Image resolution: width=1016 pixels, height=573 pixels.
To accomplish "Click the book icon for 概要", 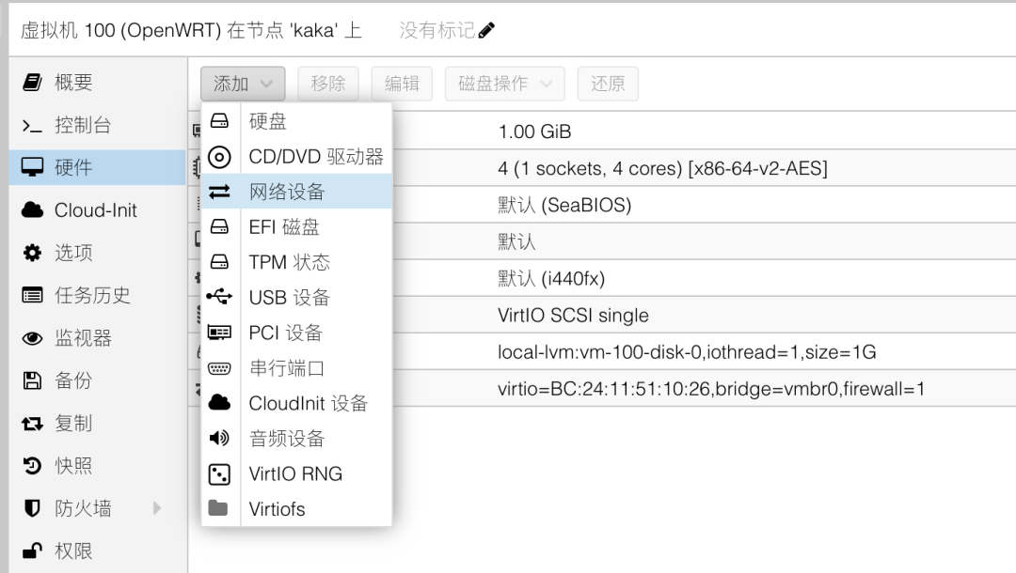I will click(32, 82).
